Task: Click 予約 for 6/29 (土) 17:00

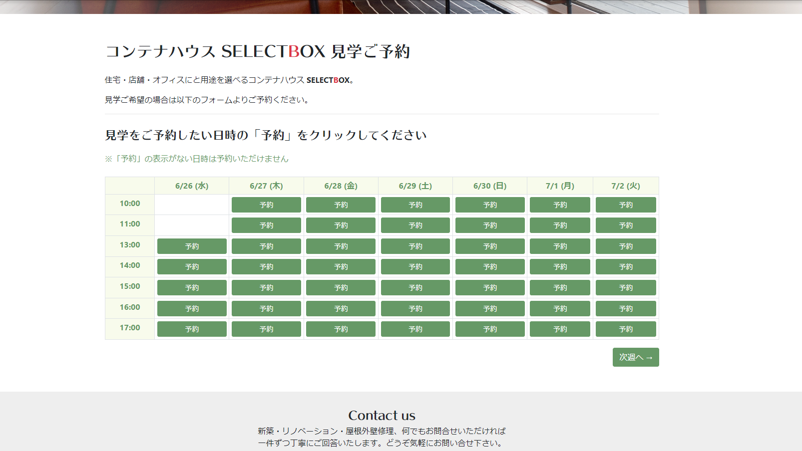Action: pos(415,329)
